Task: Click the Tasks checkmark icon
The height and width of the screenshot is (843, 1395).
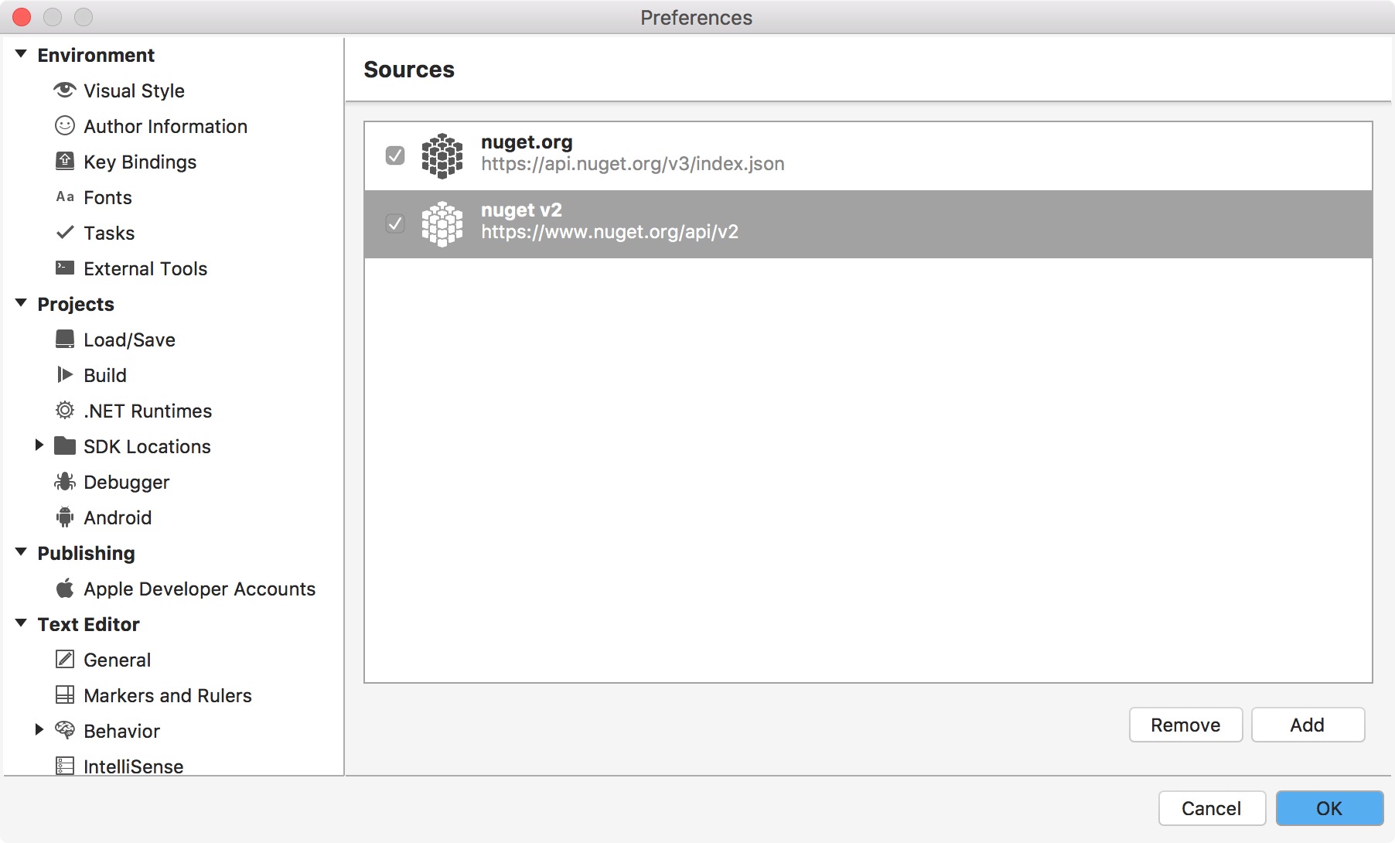Action: 65,232
